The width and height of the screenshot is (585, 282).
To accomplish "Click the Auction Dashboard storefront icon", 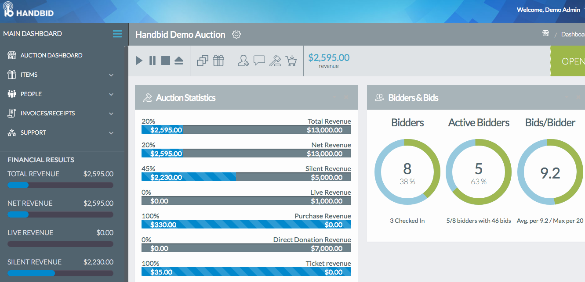I will click(12, 55).
